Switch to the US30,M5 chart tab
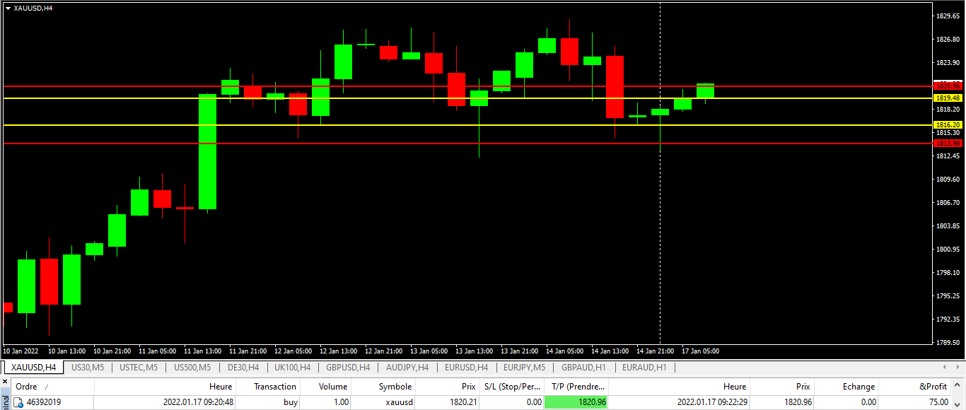Image resolution: width=966 pixels, height=410 pixels. 88,368
